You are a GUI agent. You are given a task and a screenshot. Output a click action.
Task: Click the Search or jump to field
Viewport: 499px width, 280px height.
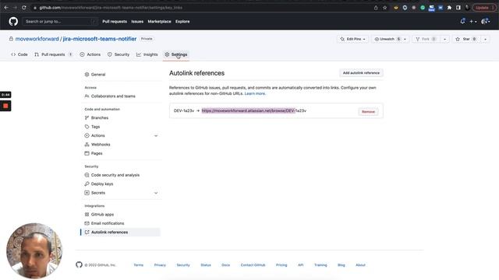pos(60,22)
